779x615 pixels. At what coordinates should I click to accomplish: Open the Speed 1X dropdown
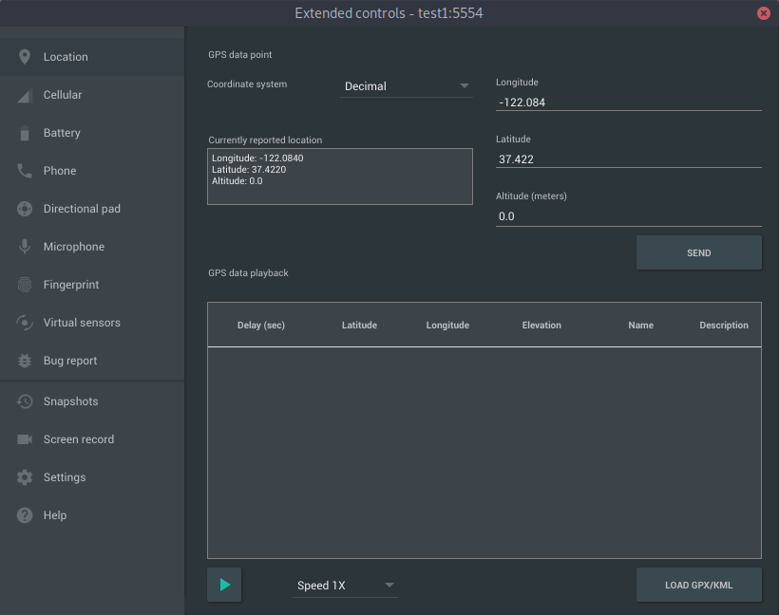345,586
